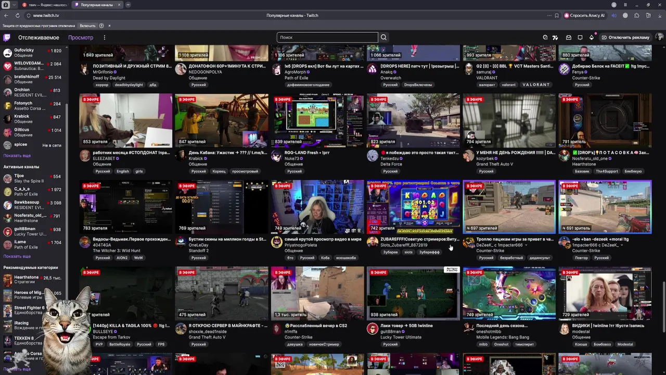Close the Twitch browser tab
This screenshot has width=666, height=375.
coord(119,5)
